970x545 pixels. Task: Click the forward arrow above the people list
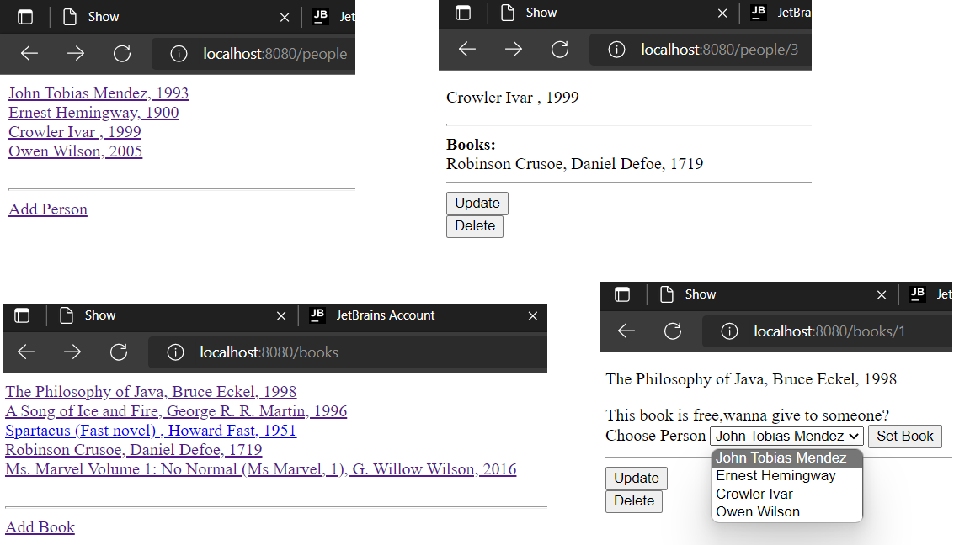pos(75,54)
